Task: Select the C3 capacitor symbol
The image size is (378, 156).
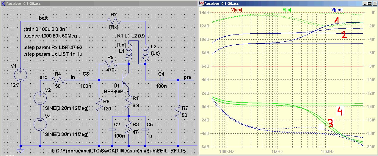Action: (x=86, y=80)
